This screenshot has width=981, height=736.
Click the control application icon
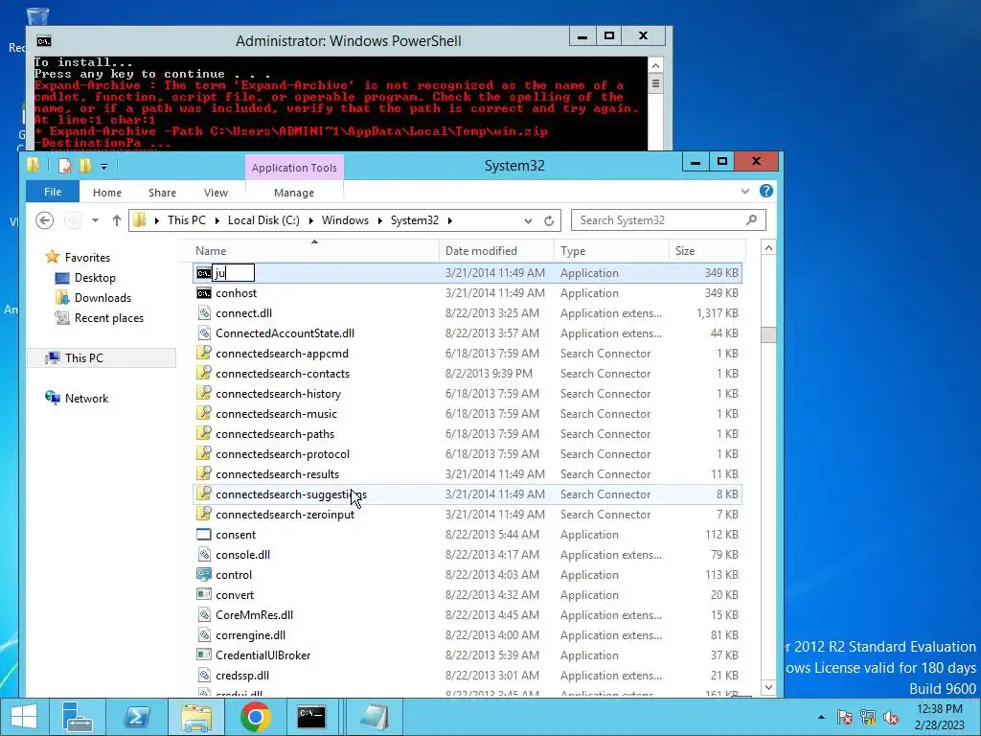(204, 575)
